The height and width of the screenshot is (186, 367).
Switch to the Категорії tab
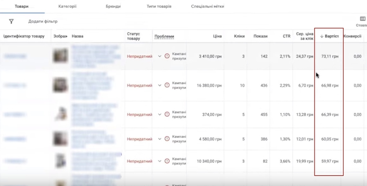(x=67, y=6)
